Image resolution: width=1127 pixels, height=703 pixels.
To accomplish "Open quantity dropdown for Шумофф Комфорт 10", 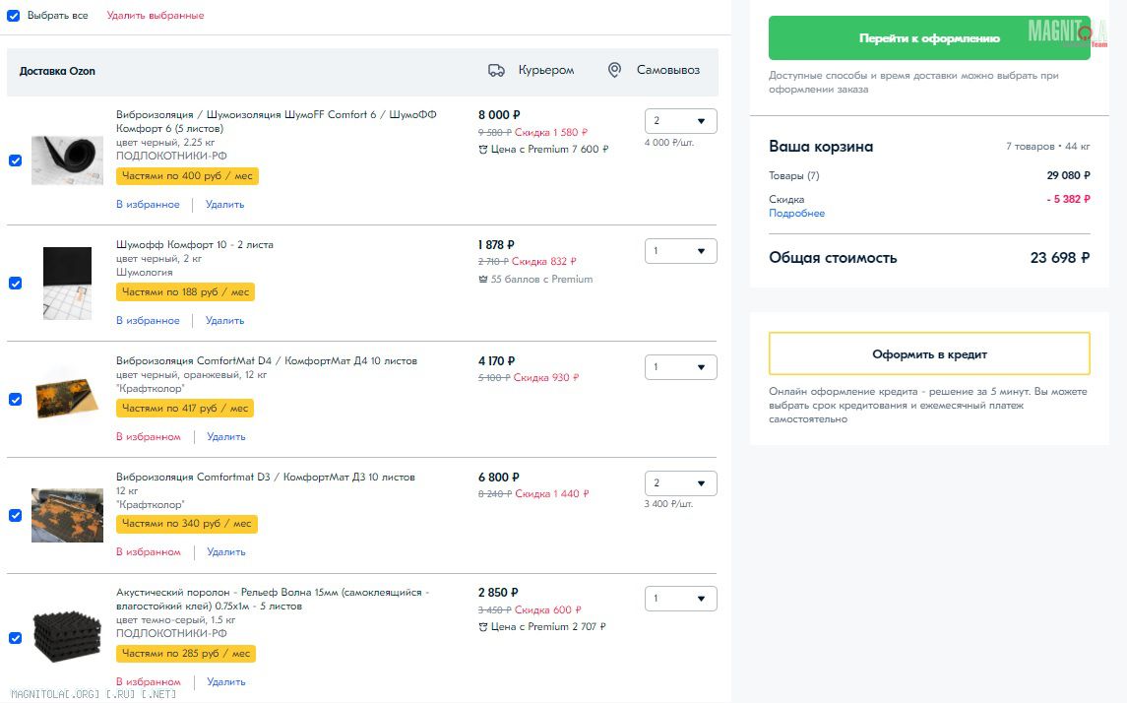I will (681, 251).
